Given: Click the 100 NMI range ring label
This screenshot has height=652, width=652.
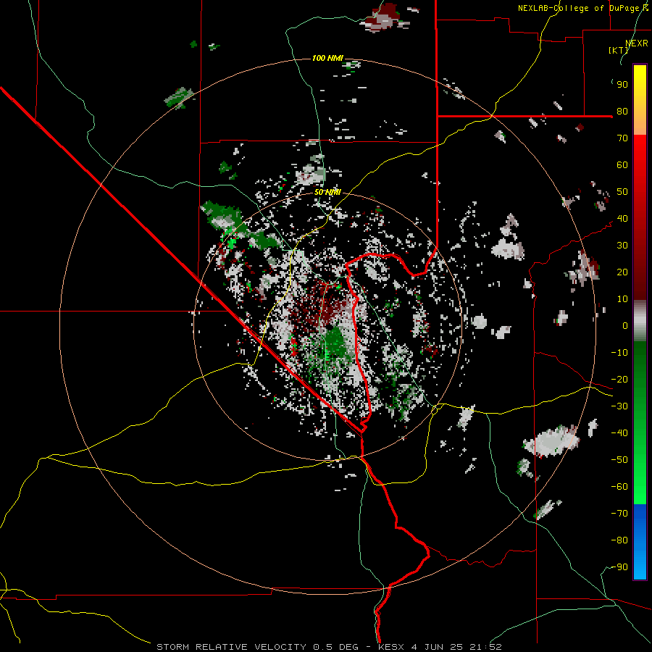Looking at the screenshot, I should pyautogui.click(x=327, y=58).
